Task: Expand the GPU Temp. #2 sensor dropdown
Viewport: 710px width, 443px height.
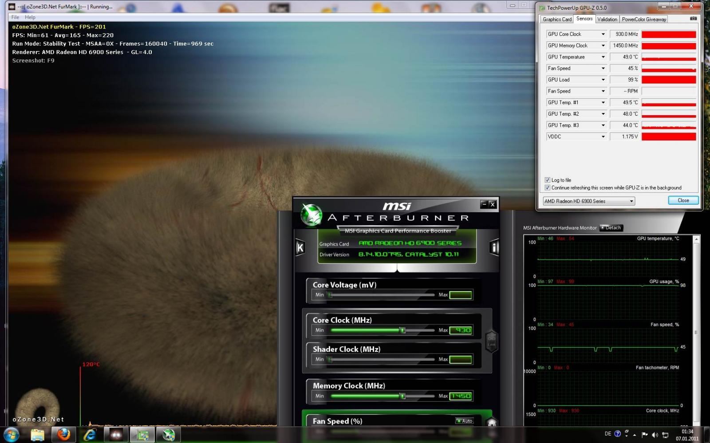Action: pos(603,114)
